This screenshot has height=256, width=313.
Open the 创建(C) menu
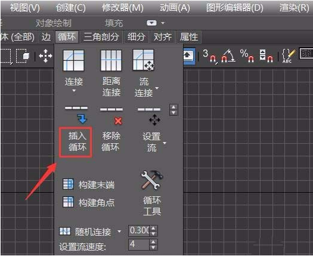click(71, 8)
